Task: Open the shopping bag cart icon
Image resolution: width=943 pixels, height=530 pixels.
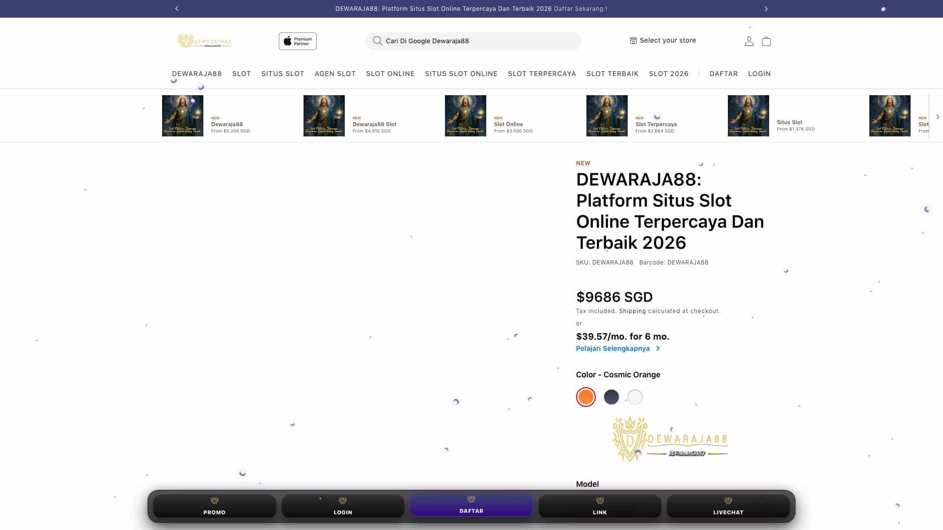Action: click(x=766, y=41)
